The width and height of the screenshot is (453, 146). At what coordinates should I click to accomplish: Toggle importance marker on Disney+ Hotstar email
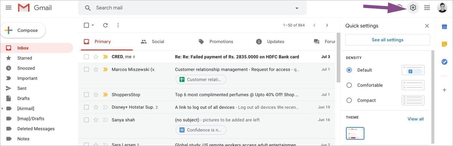pos(105,107)
